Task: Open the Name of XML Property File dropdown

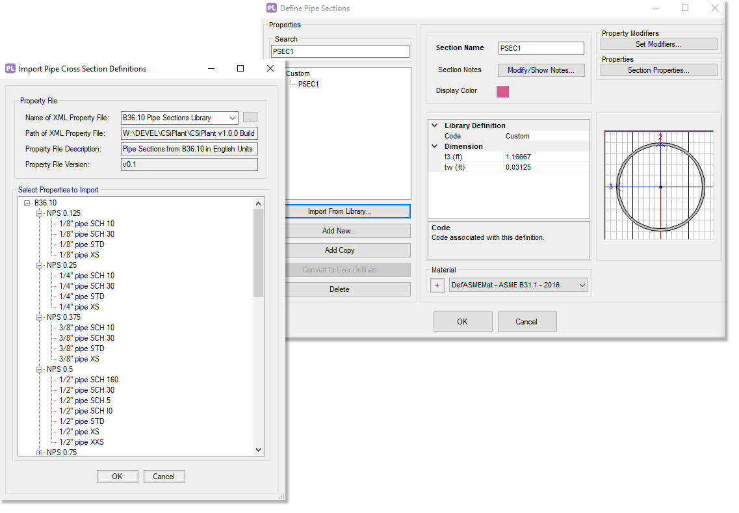Action: [233, 118]
